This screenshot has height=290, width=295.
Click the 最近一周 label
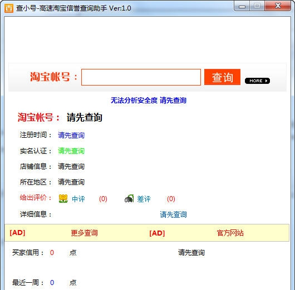click(28, 282)
